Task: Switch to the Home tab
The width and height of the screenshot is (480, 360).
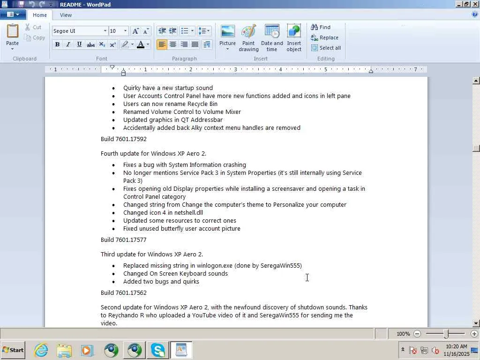Action: (40, 15)
